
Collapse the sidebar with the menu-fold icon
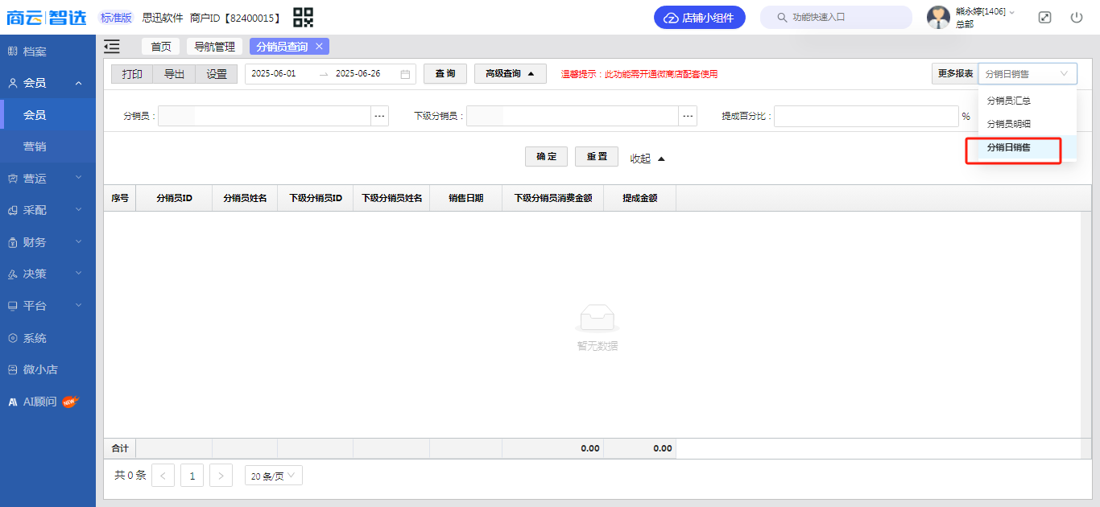112,47
